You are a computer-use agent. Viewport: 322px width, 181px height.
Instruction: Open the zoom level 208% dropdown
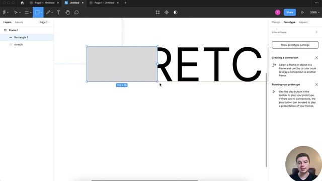click(x=314, y=12)
